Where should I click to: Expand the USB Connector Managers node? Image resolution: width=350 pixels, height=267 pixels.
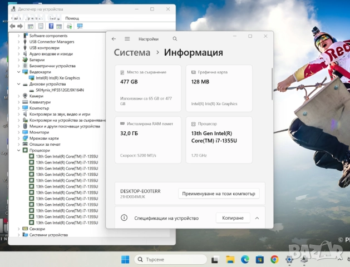tap(19, 42)
